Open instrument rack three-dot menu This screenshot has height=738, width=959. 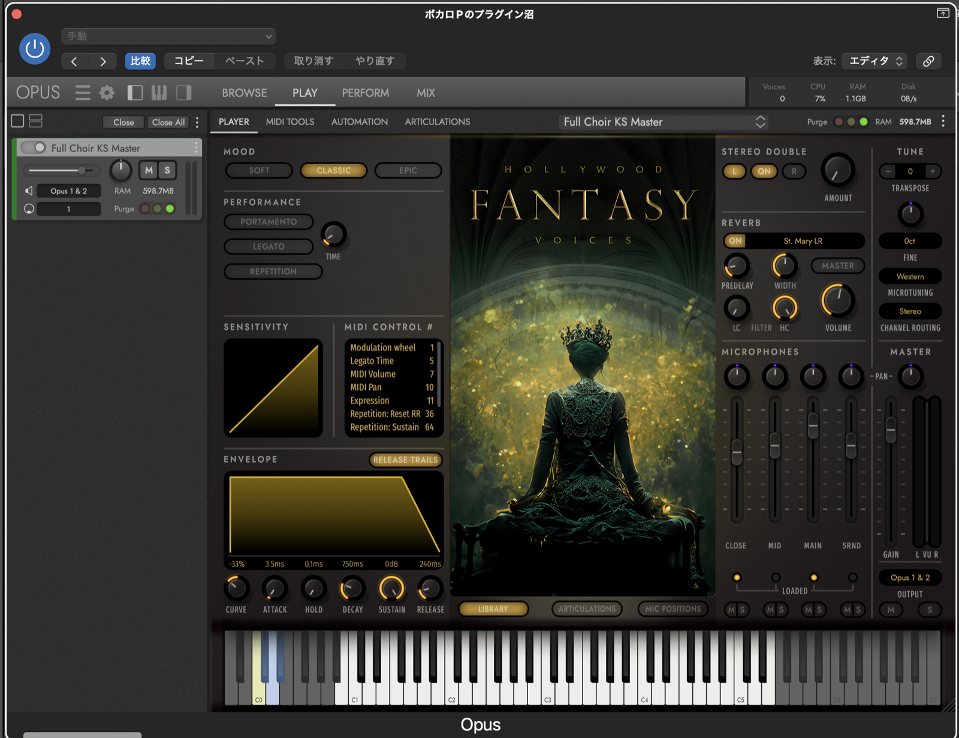point(197,122)
